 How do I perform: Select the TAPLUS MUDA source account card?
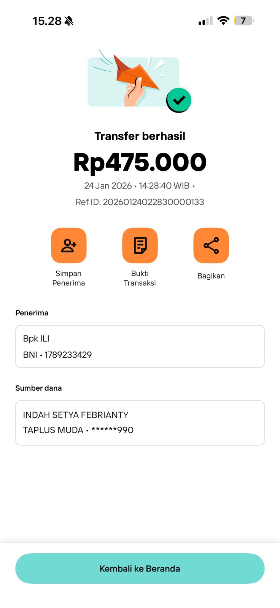click(140, 423)
